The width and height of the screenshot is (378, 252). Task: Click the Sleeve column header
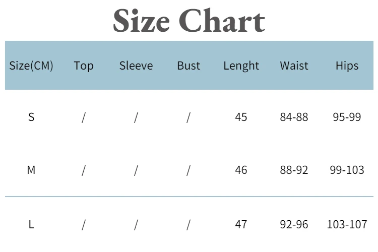tap(136, 66)
